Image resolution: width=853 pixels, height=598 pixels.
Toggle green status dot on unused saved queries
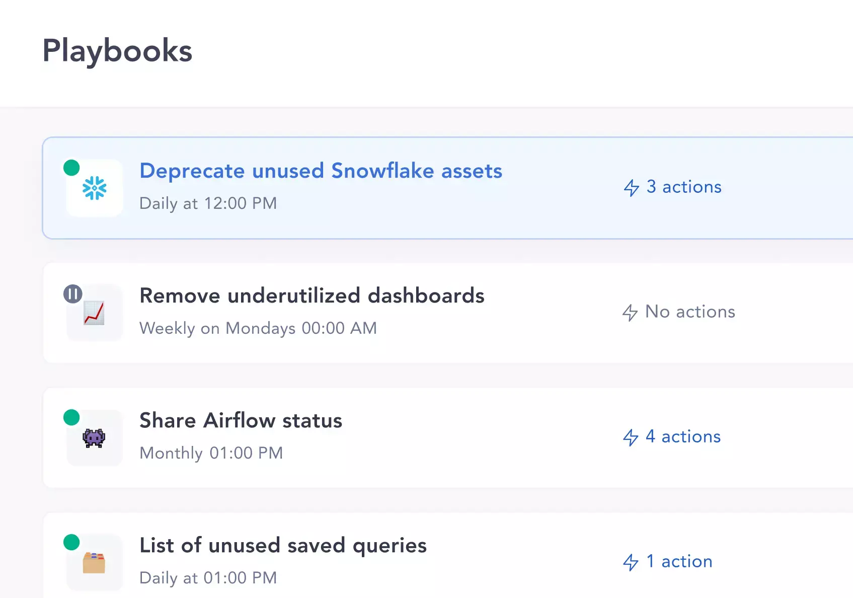coord(71,542)
